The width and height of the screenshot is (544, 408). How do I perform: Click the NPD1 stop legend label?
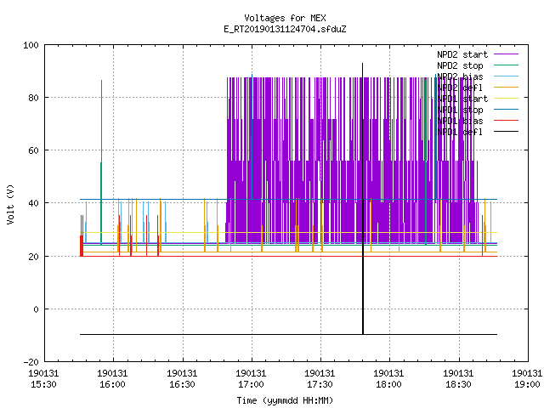(460, 110)
